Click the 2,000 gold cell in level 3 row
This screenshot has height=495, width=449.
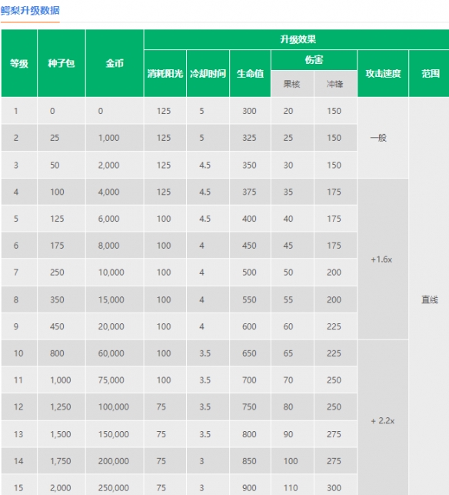coord(115,165)
